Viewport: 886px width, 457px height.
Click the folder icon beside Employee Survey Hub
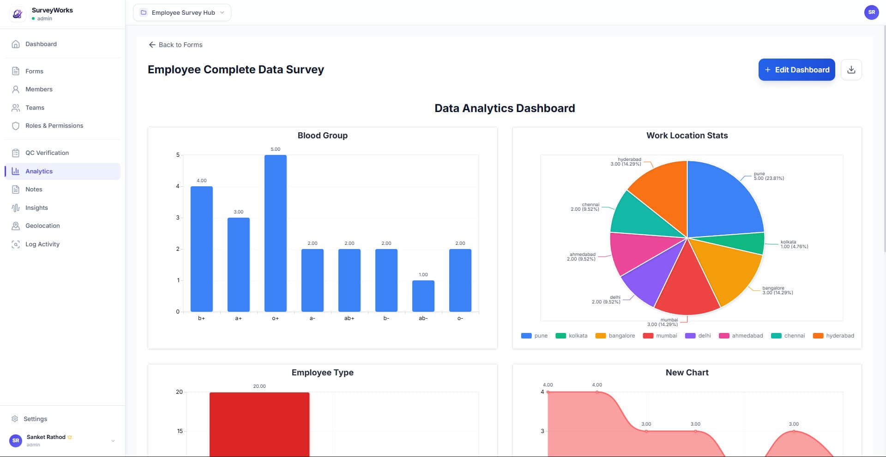[x=144, y=12]
